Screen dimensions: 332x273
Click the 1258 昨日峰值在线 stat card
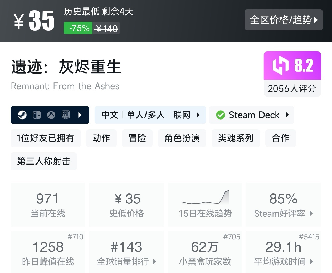click(x=48, y=252)
